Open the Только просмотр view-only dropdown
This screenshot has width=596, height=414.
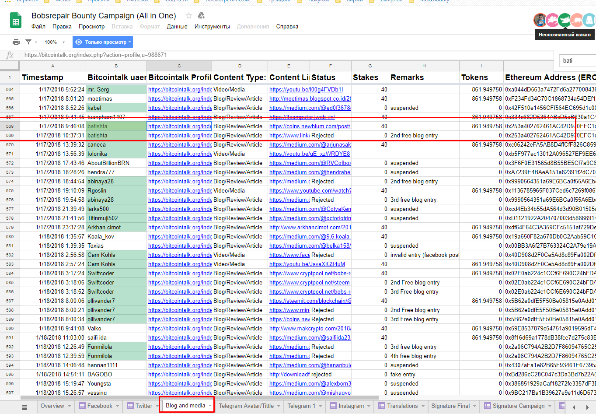102,42
